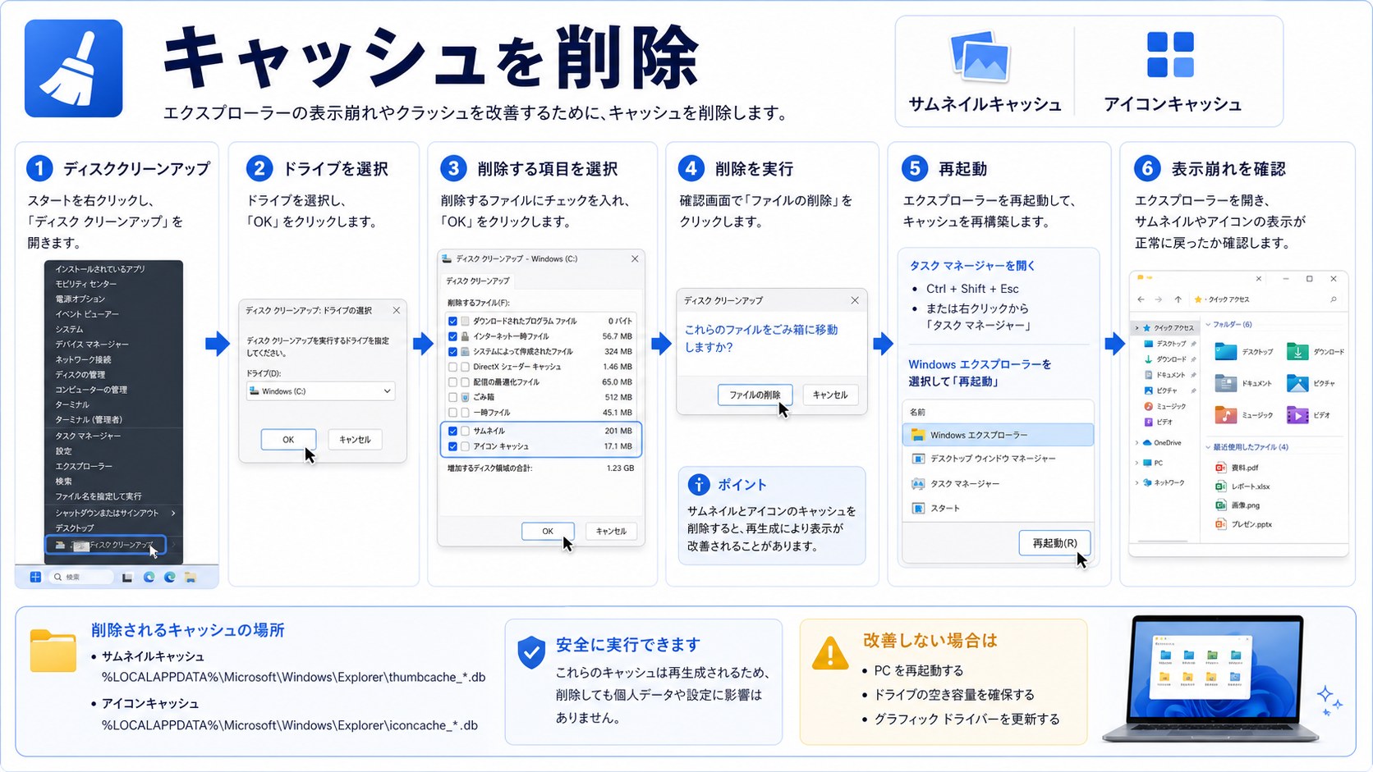Expand the OneDrive tree node

point(1137,443)
